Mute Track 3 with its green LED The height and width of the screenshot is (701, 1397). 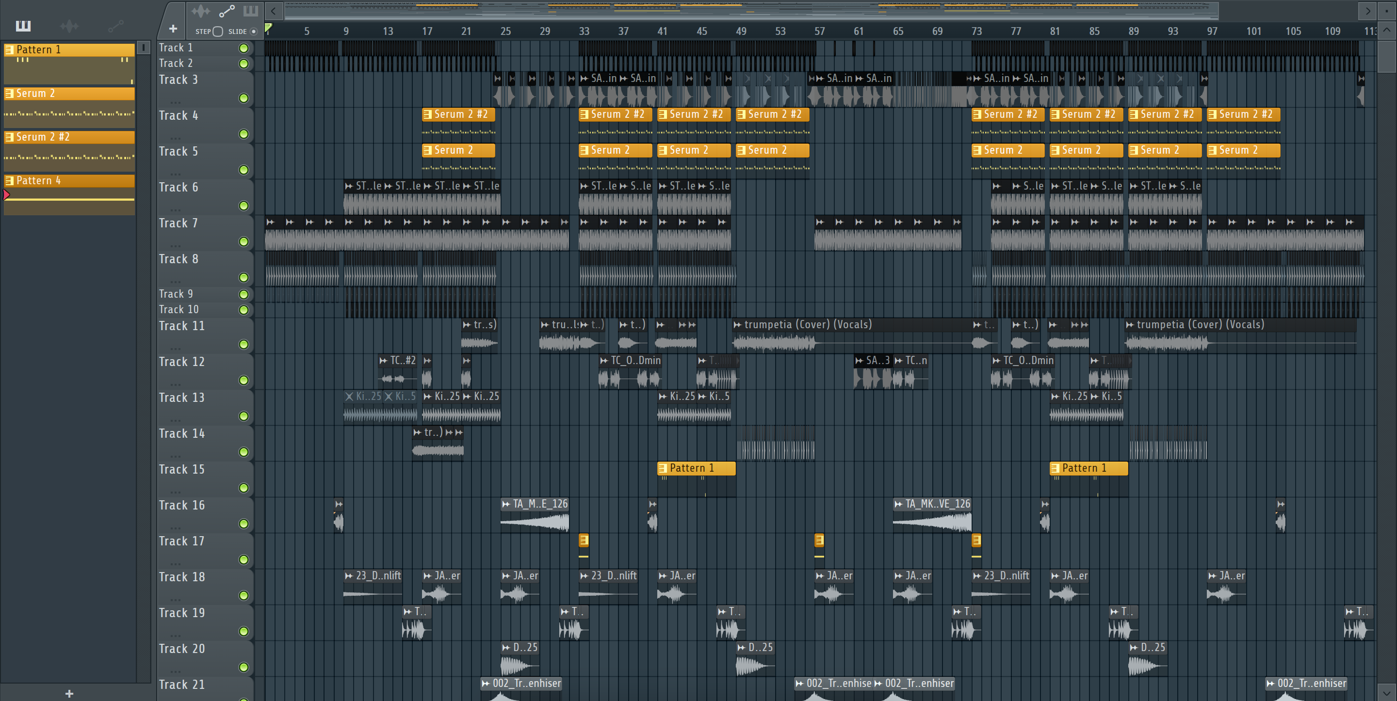tap(244, 98)
